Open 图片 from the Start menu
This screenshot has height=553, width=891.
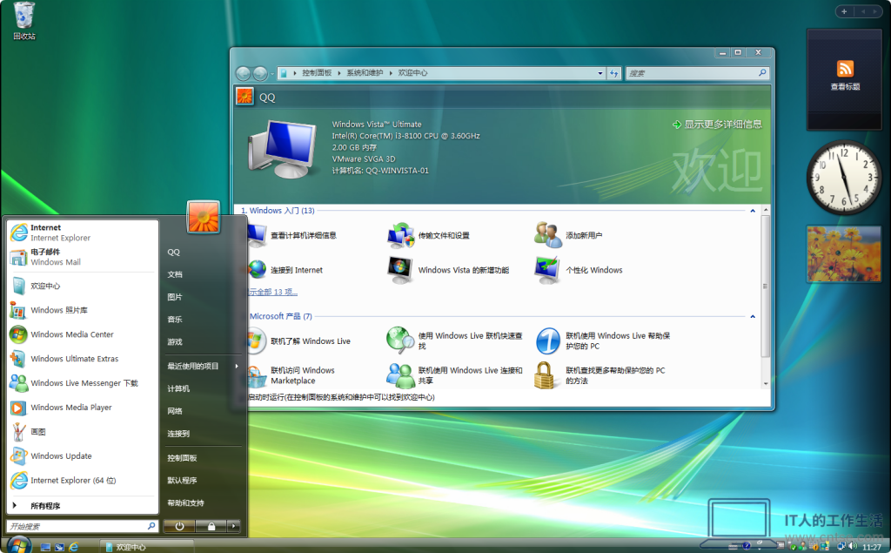pos(175,297)
